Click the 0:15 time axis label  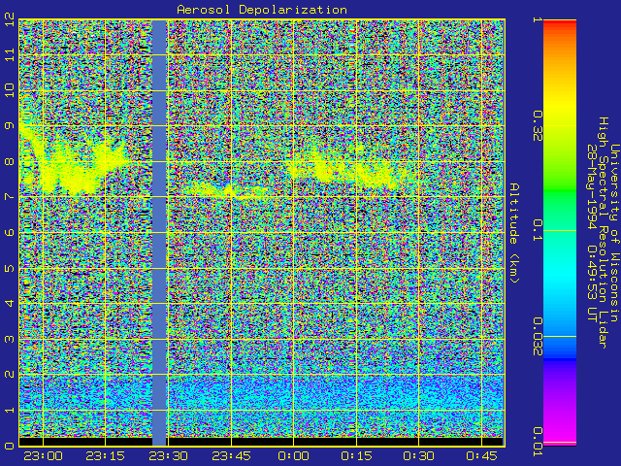pos(356,455)
